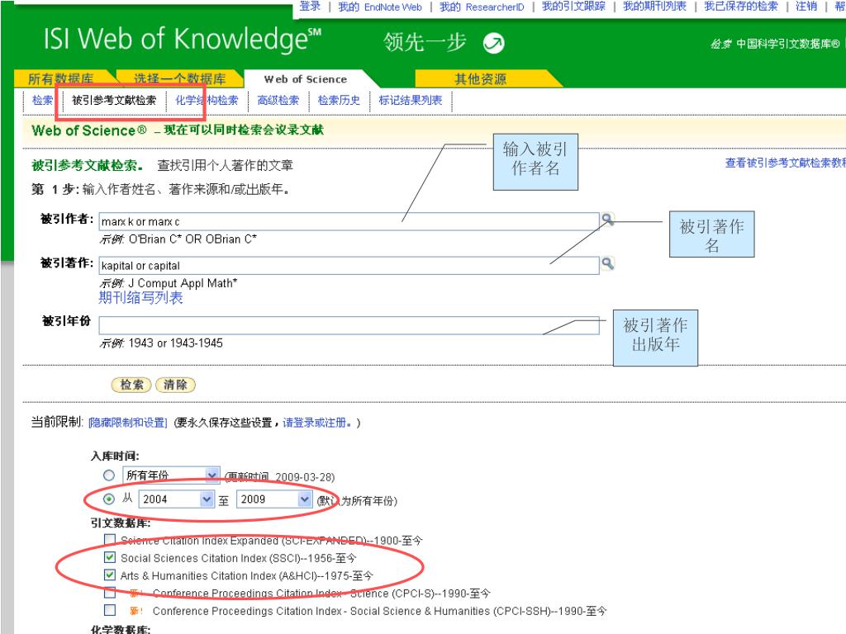Open 我的期刊列表 link

pyautogui.click(x=654, y=7)
